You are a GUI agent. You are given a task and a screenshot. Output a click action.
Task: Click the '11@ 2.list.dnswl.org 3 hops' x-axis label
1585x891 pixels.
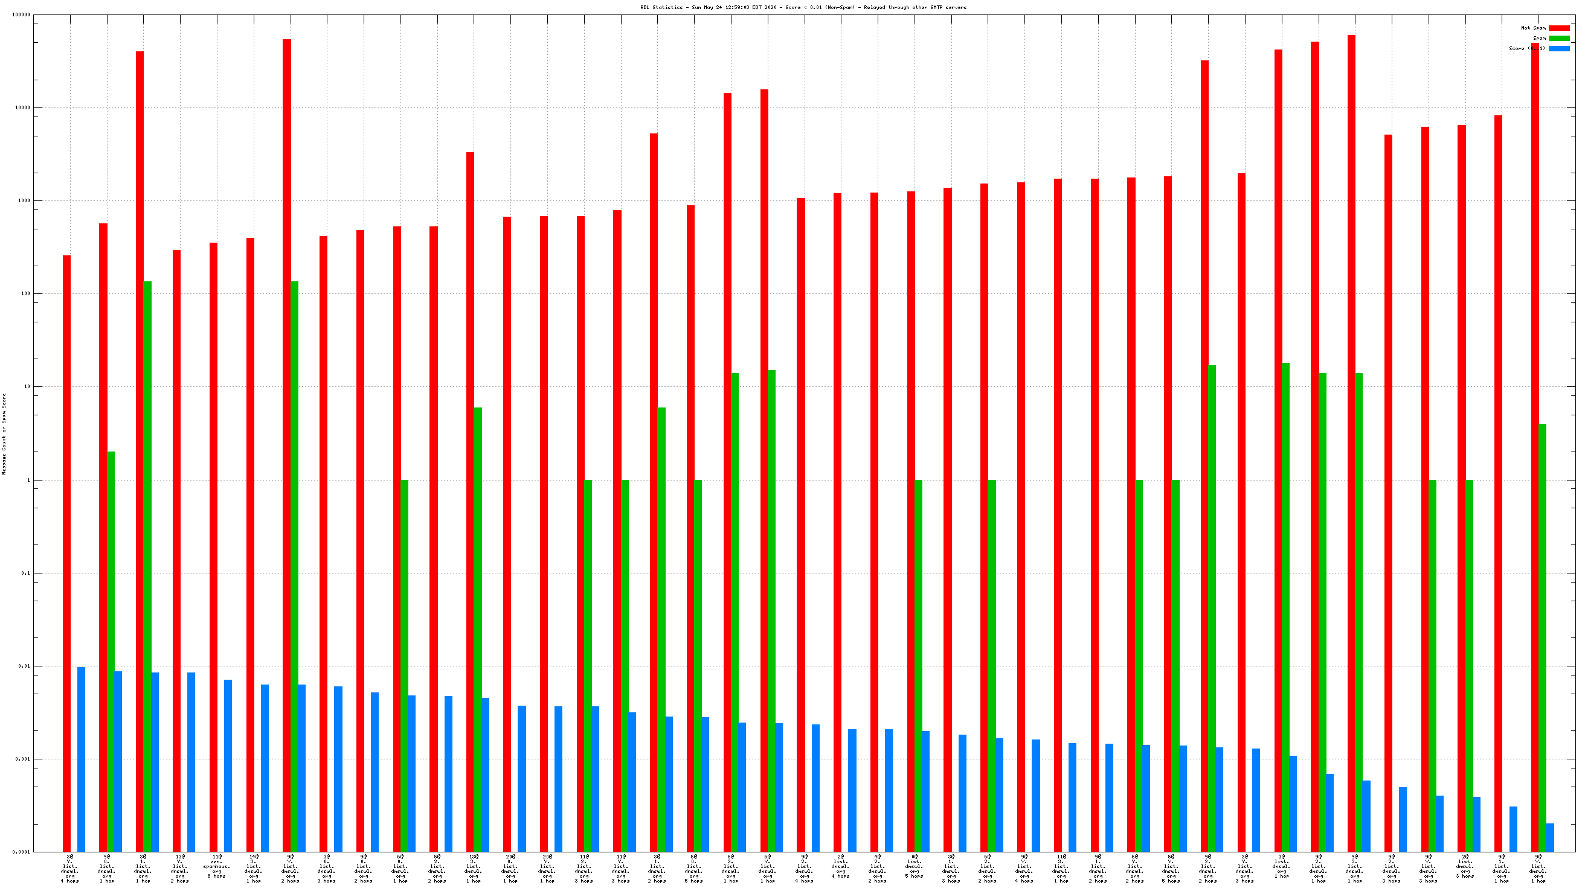tap(584, 869)
